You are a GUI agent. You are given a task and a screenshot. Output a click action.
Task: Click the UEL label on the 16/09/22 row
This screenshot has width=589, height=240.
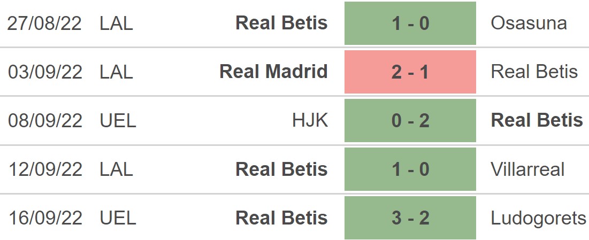[x=118, y=218]
